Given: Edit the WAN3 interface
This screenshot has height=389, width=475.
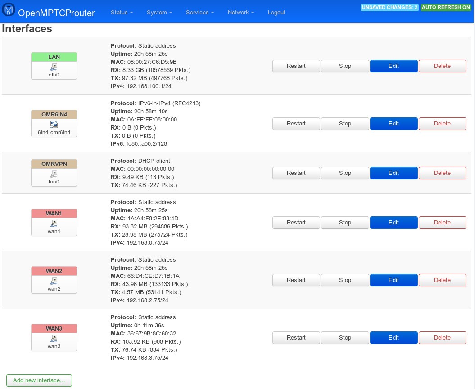Looking at the screenshot, I should tap(394, 338).
